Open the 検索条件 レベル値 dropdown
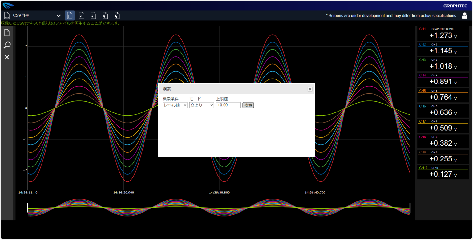Image resolution: width=473 pixels, height=240 pixels. tap(175, 105)
